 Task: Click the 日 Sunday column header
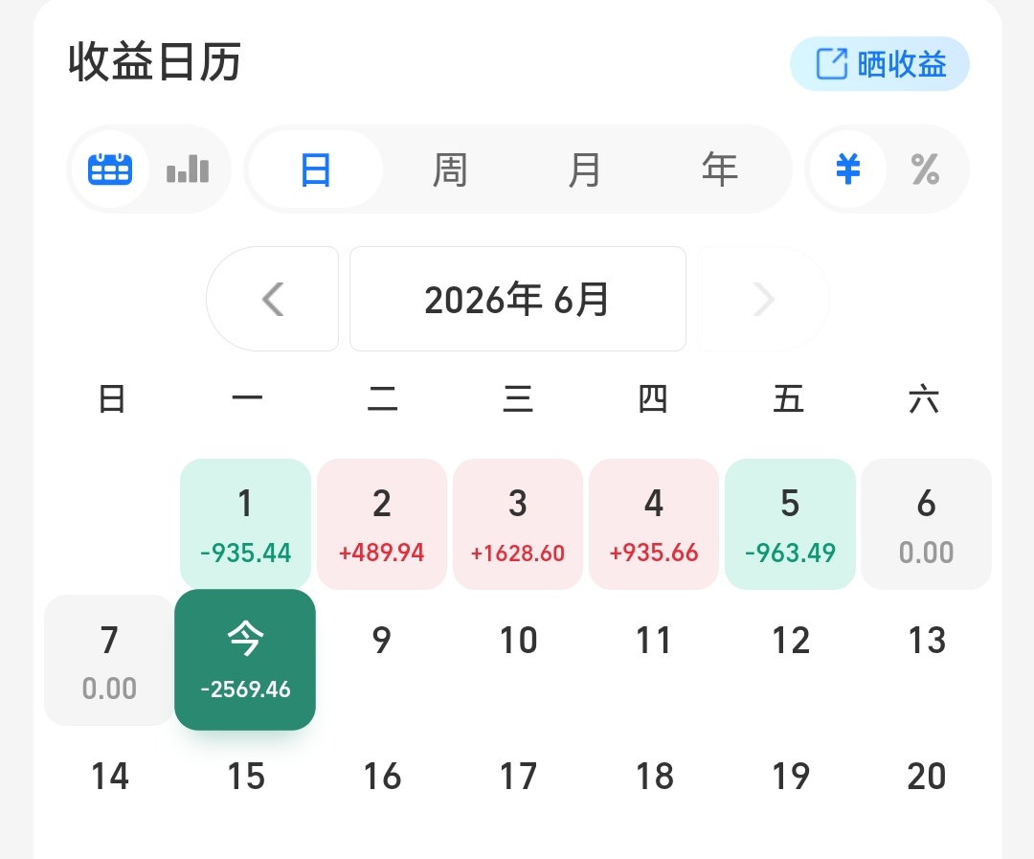point(111,399)
